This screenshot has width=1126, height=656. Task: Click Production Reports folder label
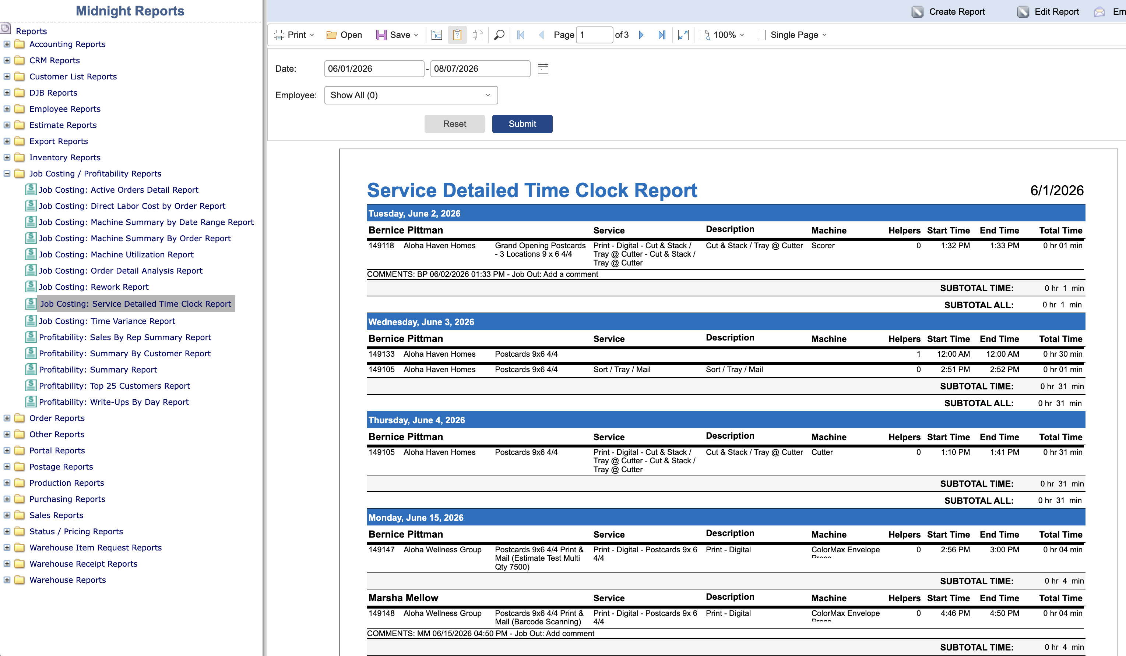(66, 483)
